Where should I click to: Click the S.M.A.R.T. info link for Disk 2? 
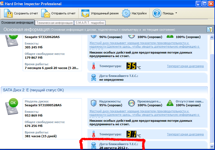click(x=145, y=113)
